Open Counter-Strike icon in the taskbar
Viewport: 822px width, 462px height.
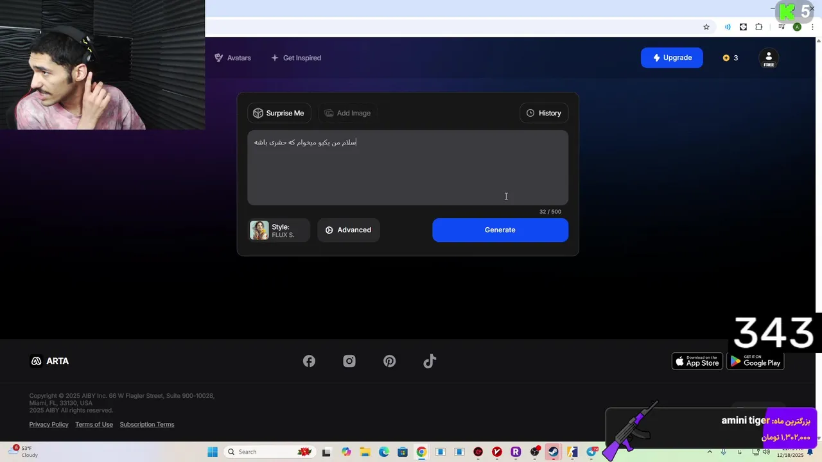coord(572,452)
